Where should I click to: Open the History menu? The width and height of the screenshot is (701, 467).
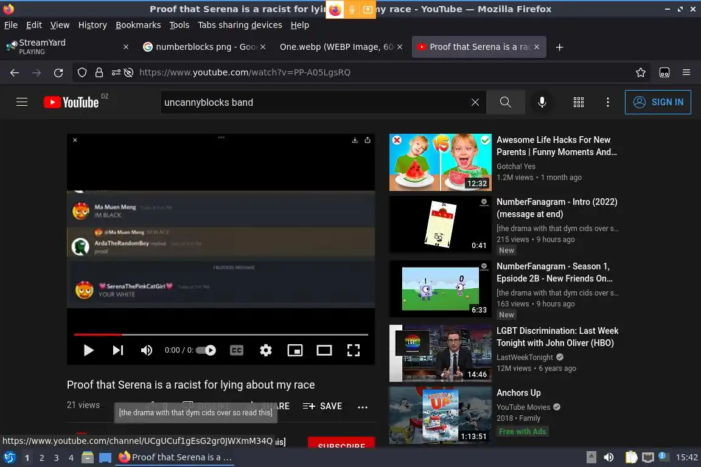(x=92, y=25)
